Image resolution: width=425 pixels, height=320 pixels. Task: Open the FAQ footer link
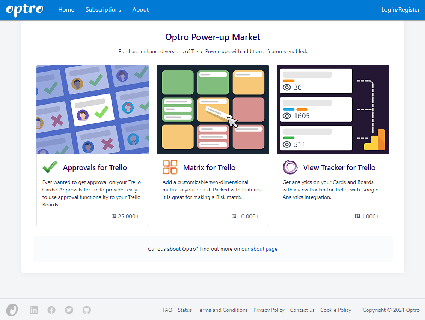point(167,310)
